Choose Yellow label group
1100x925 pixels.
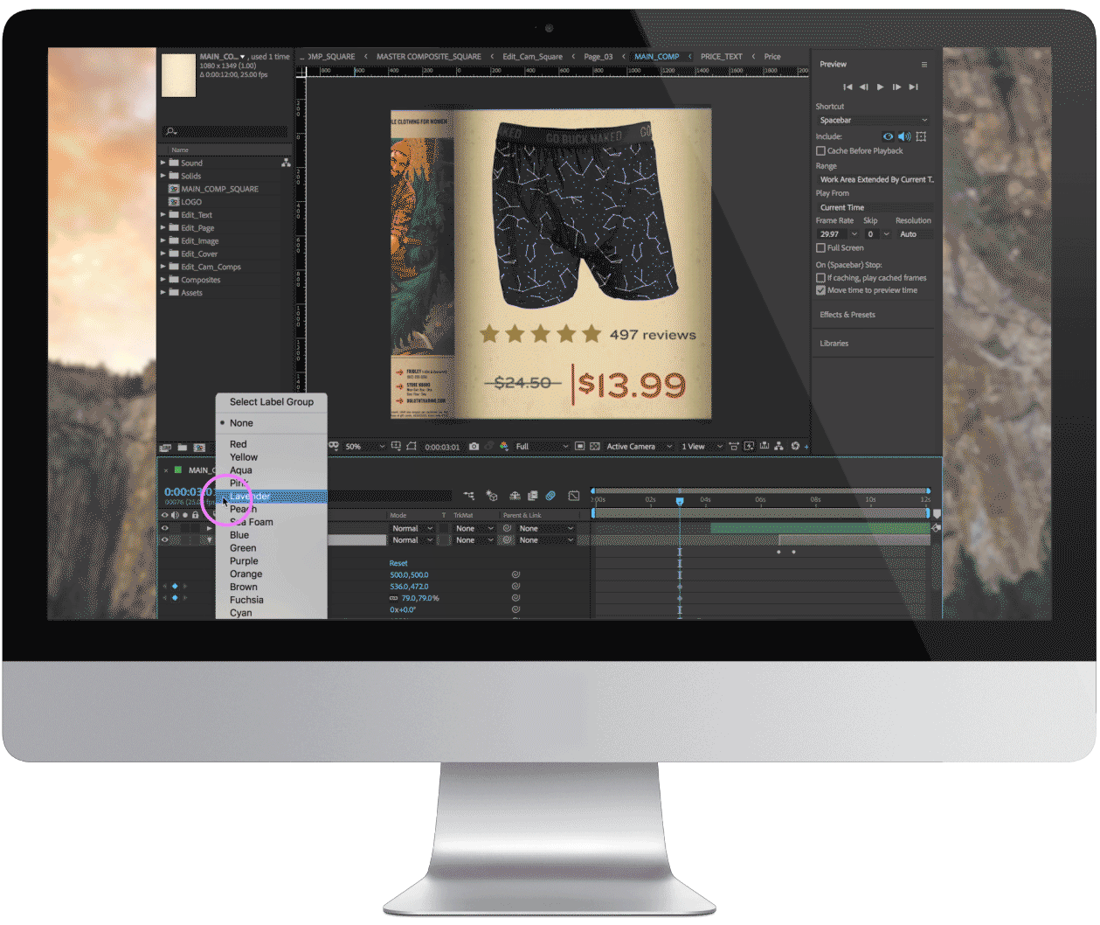point(272,457)
